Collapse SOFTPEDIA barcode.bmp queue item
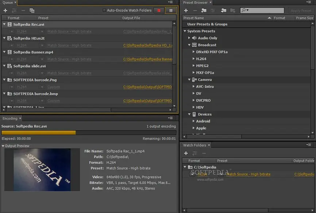Screen dimensions: 316x213 pyautogui.click(x=4, y=94)
